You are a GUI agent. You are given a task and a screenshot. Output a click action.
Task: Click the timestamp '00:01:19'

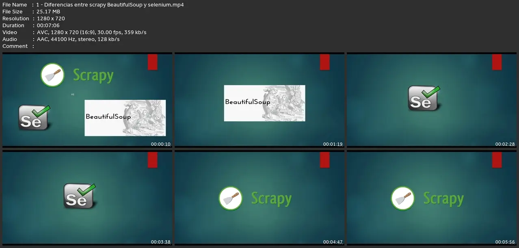333,144
